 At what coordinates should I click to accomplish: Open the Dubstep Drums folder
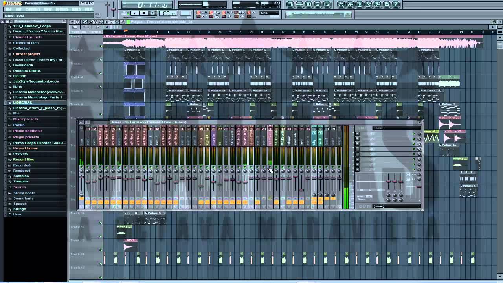tap(27, 71)
